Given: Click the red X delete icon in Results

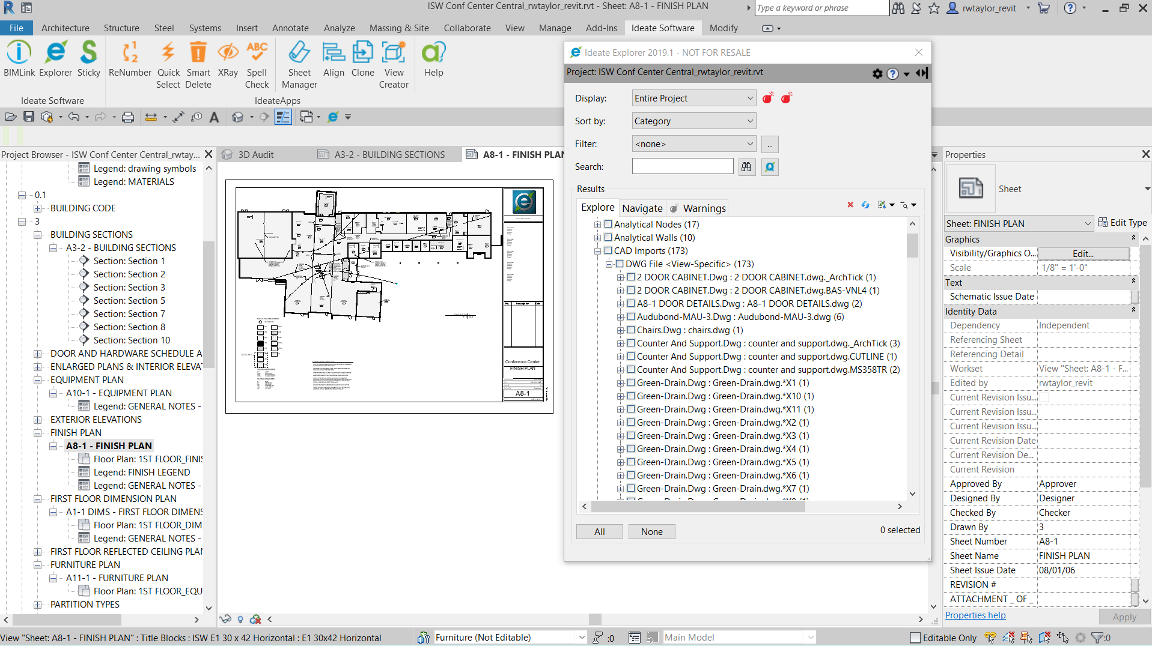Looking at the screenshot, I should point(850,205).
